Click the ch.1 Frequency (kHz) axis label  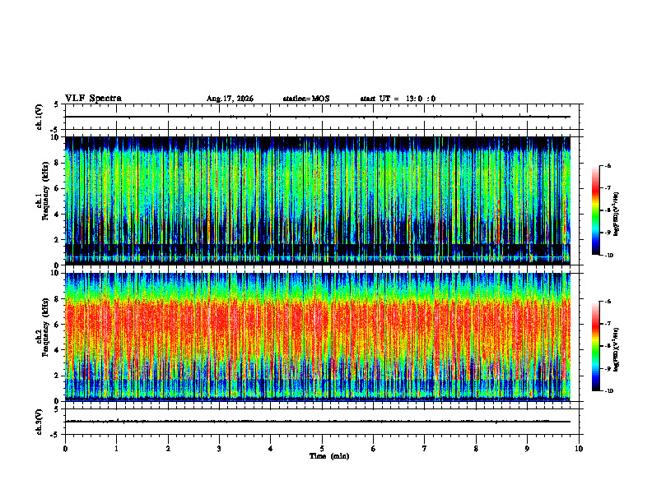(45, 201)
